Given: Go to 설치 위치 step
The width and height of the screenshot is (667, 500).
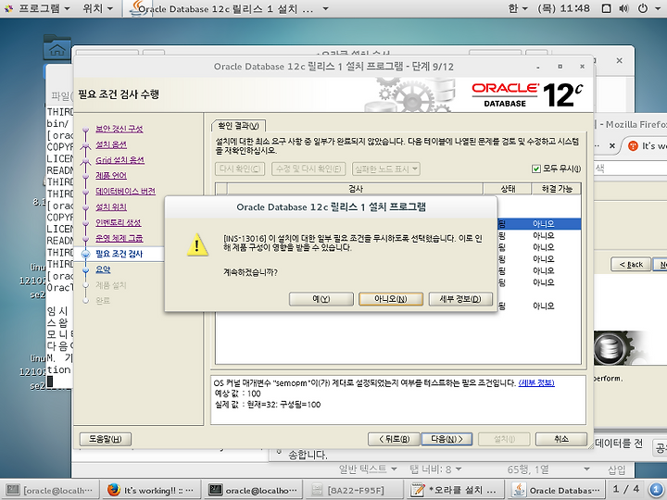Looking at the screenshot, I should tap(111, 207).
